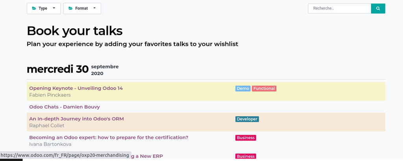Click the red Functional tag
The height and width of the screenshot is (161, 403).
point(264,89)
